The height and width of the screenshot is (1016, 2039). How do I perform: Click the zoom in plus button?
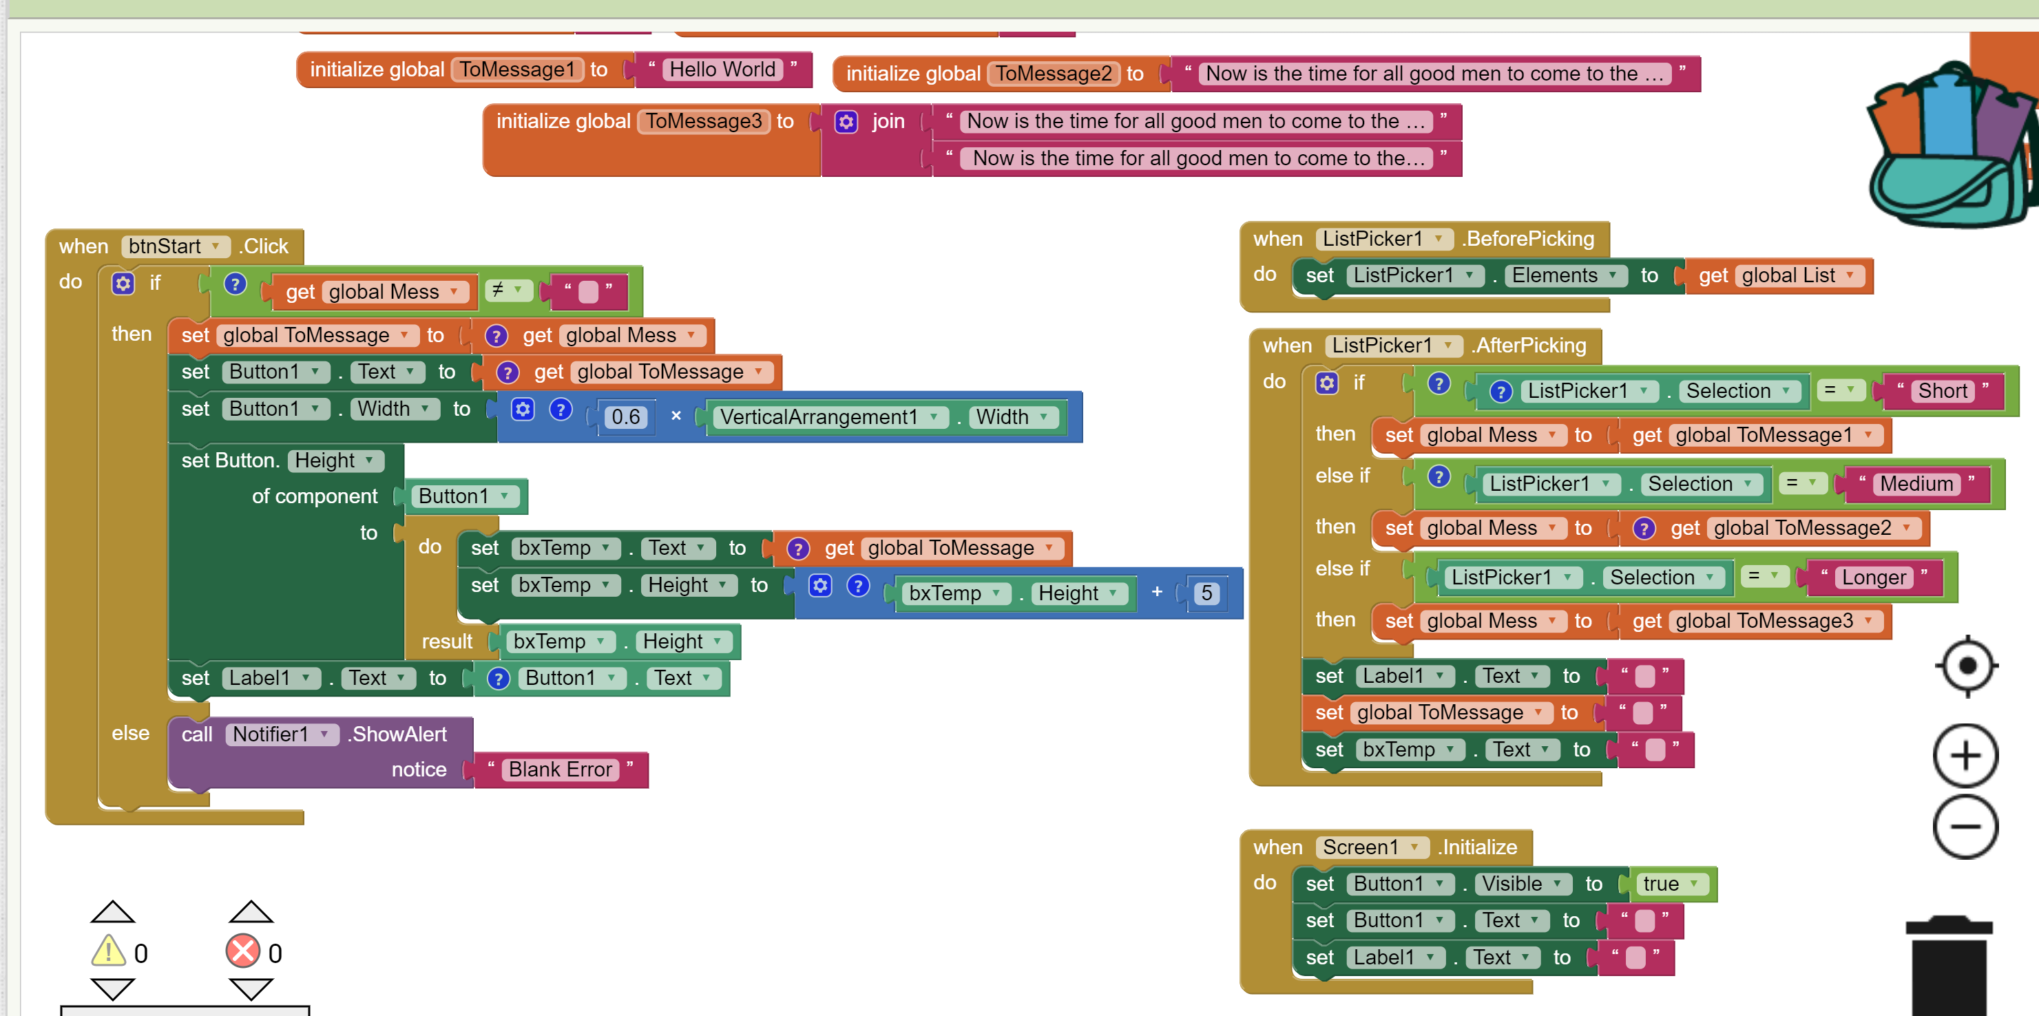click(1965, 756)
